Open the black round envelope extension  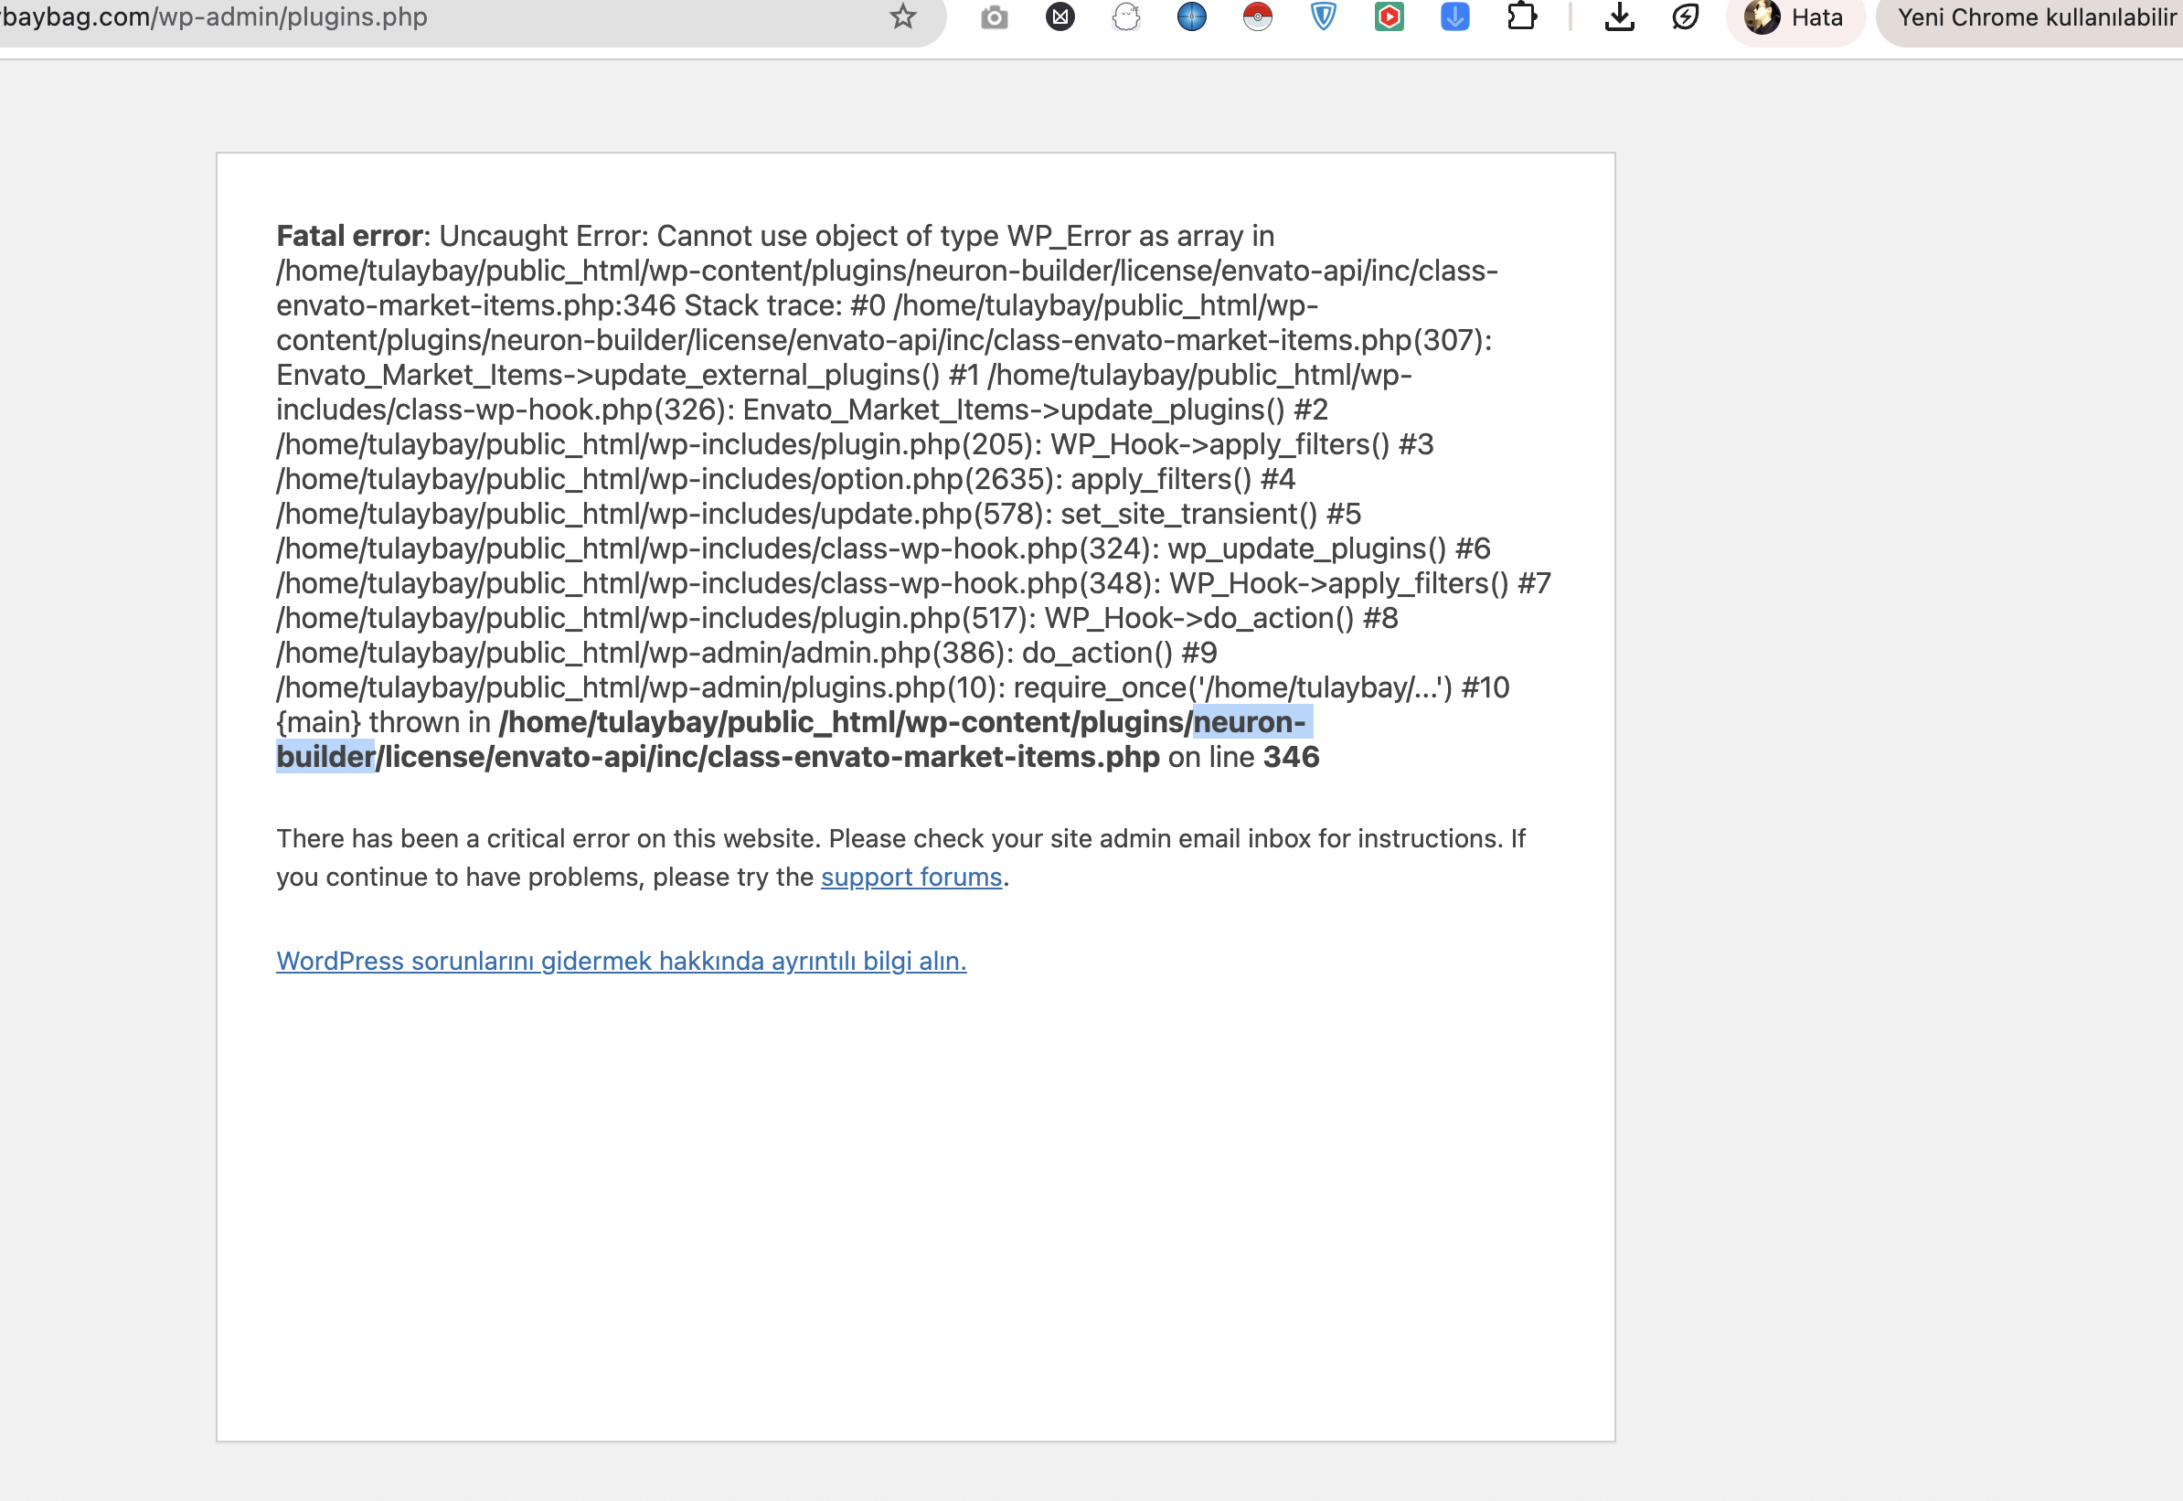pos(1060,17)
